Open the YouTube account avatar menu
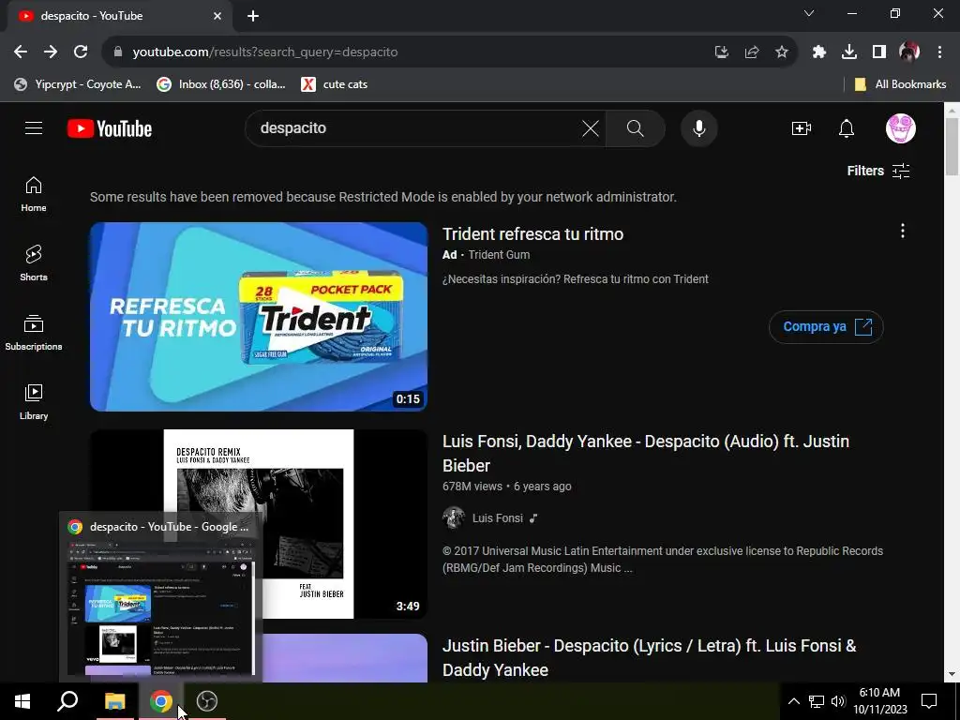 pyautogui.click(x=901, y=128)
